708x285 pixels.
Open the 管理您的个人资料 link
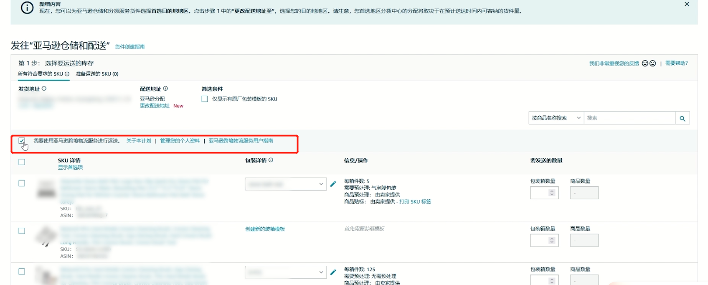(180, 141)
